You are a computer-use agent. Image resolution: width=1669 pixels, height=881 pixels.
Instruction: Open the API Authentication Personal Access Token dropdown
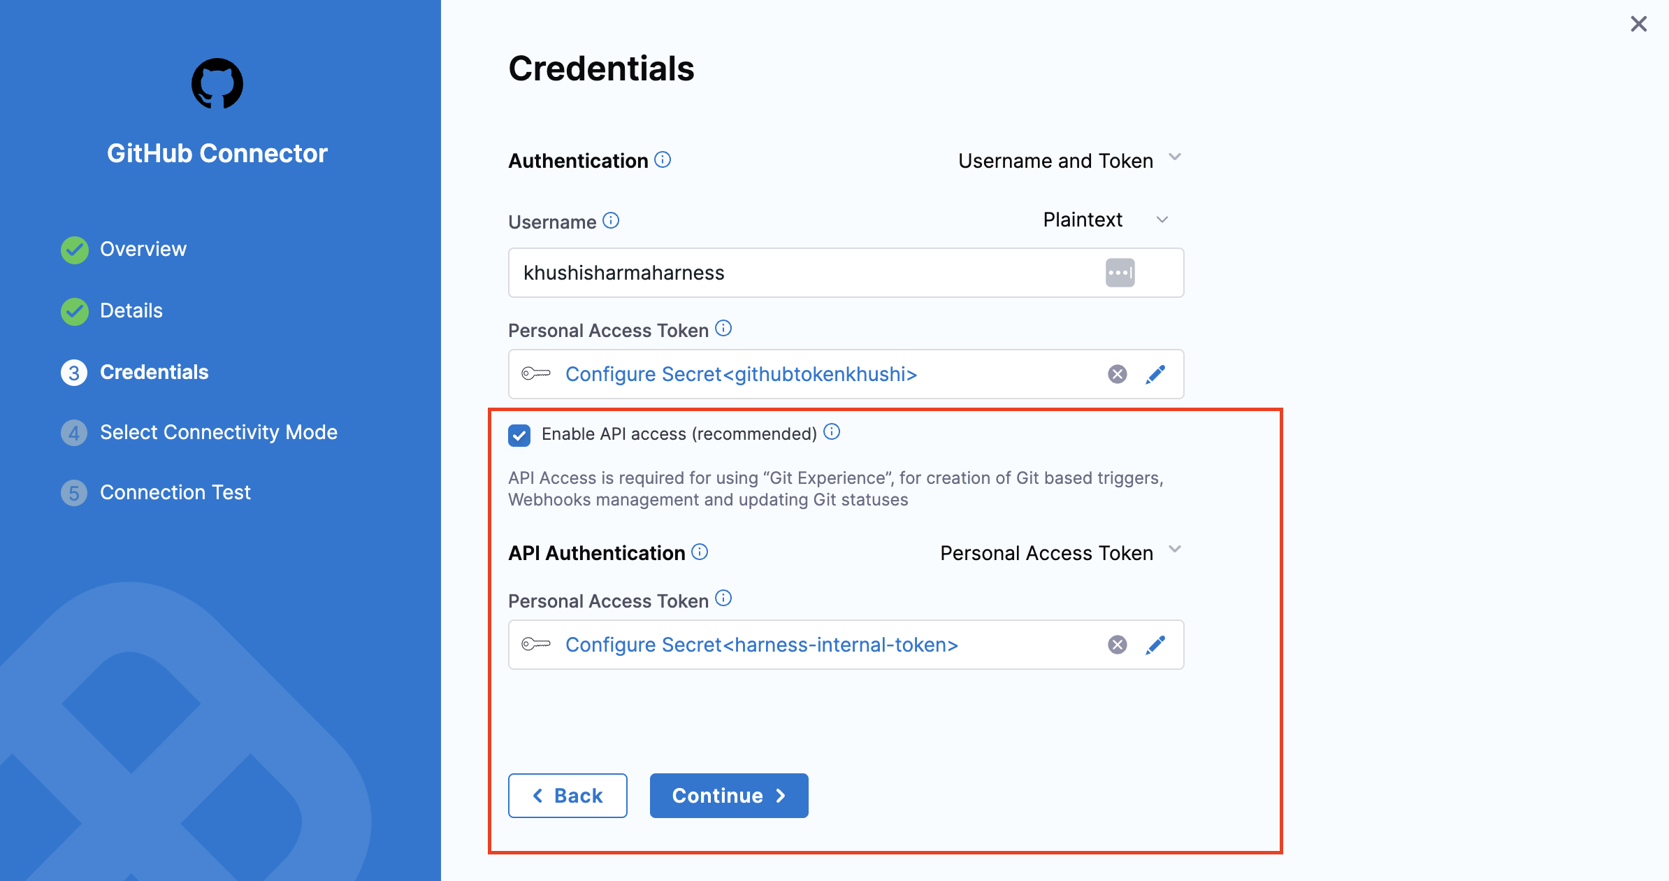pos(1060,553)
